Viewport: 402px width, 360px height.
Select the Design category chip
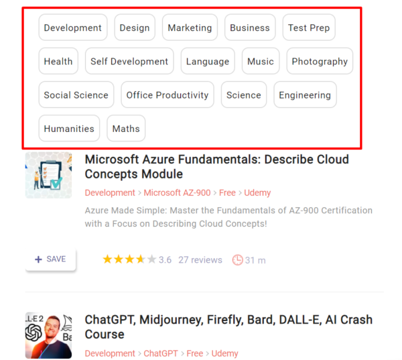(x=135, y=27)
